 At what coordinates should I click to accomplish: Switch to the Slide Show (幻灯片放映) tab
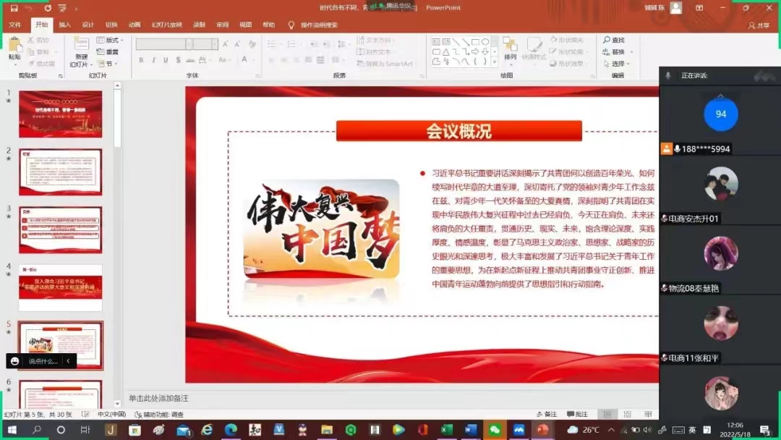tap(167, 25)
